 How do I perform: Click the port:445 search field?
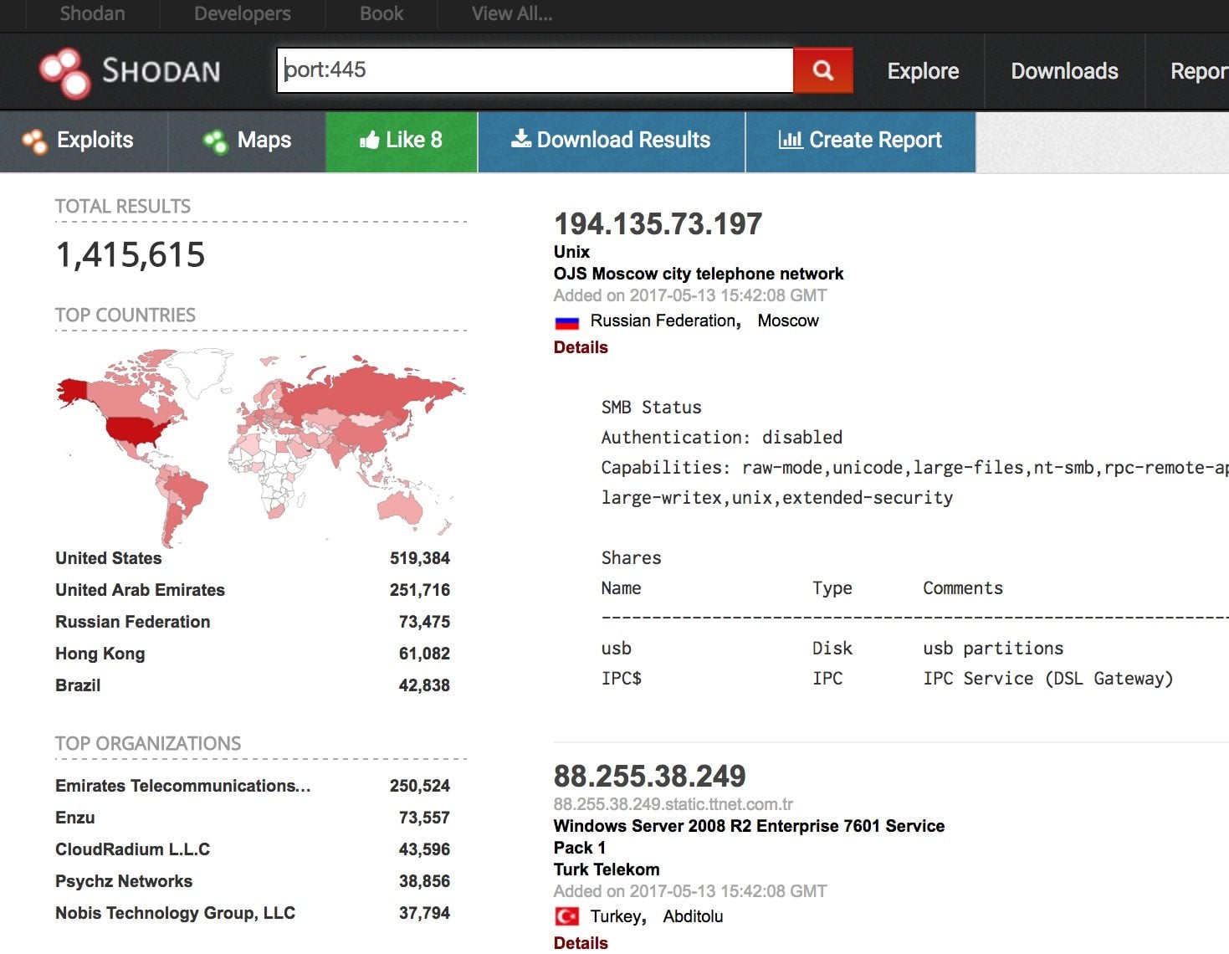(535, 70)
